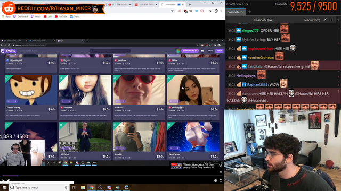This screenshot has width=341, height=191.
Task: Click the taskbar microphone search icon
Action: coord(66,187)
